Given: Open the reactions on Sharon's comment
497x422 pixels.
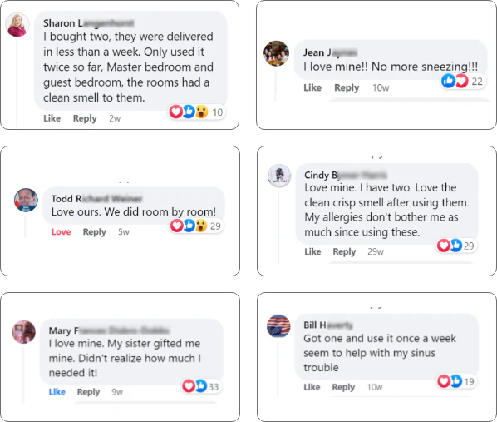Looking at the screenshot, I should pyautogui.click(x=196, y=112).
